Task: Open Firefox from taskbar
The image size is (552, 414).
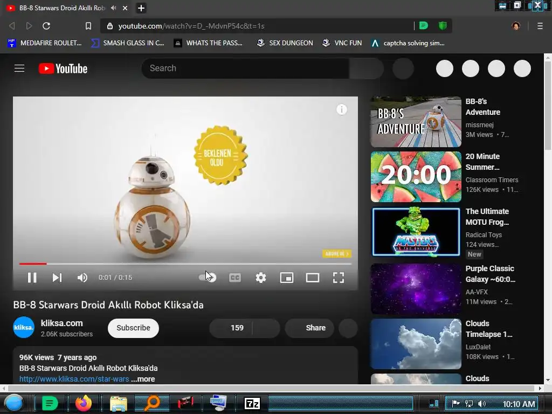Action: point(84,403)
